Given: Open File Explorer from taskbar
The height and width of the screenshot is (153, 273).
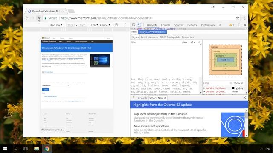Looking at the screenshot, I should point(36,149).
